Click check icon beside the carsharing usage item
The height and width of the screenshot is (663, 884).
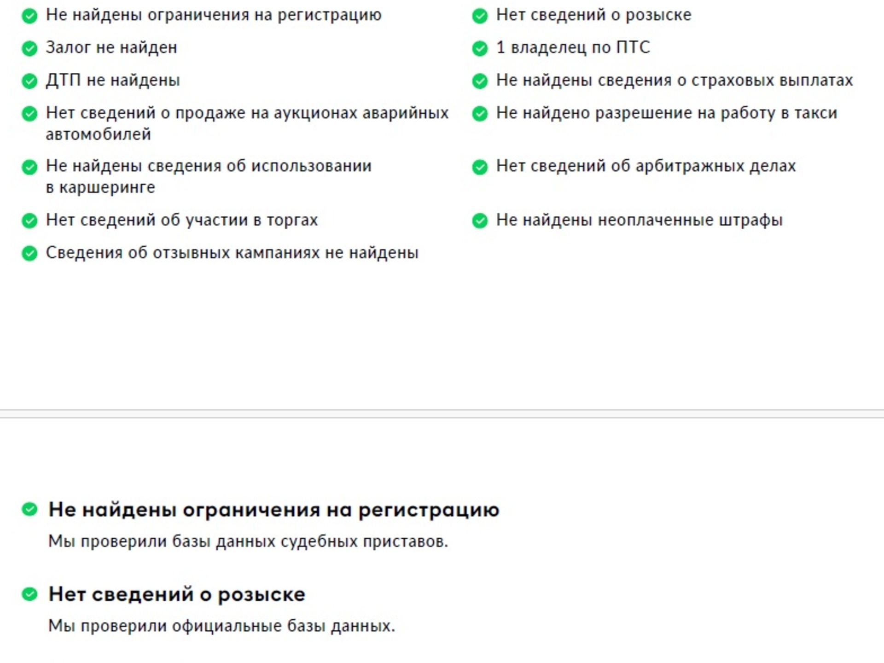(x=29, y=167)
